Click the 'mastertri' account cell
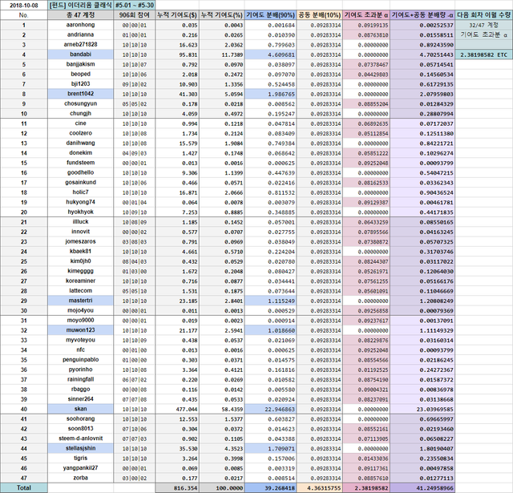This screenshot has height=493, width=513. click(81, 301)
